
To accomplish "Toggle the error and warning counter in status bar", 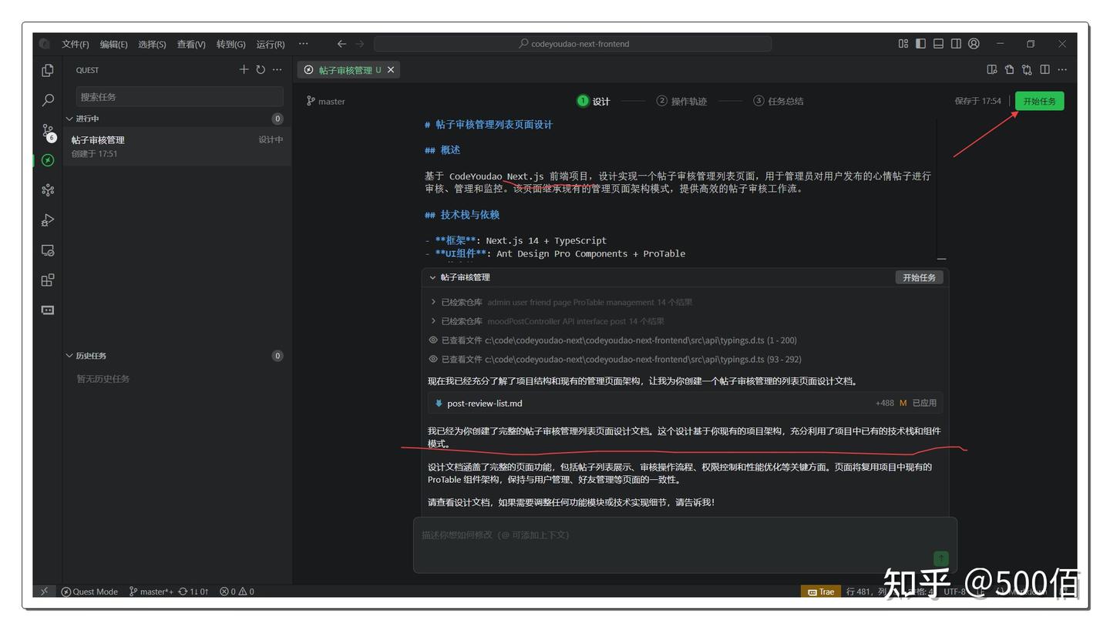I will [x=237, y=591].
